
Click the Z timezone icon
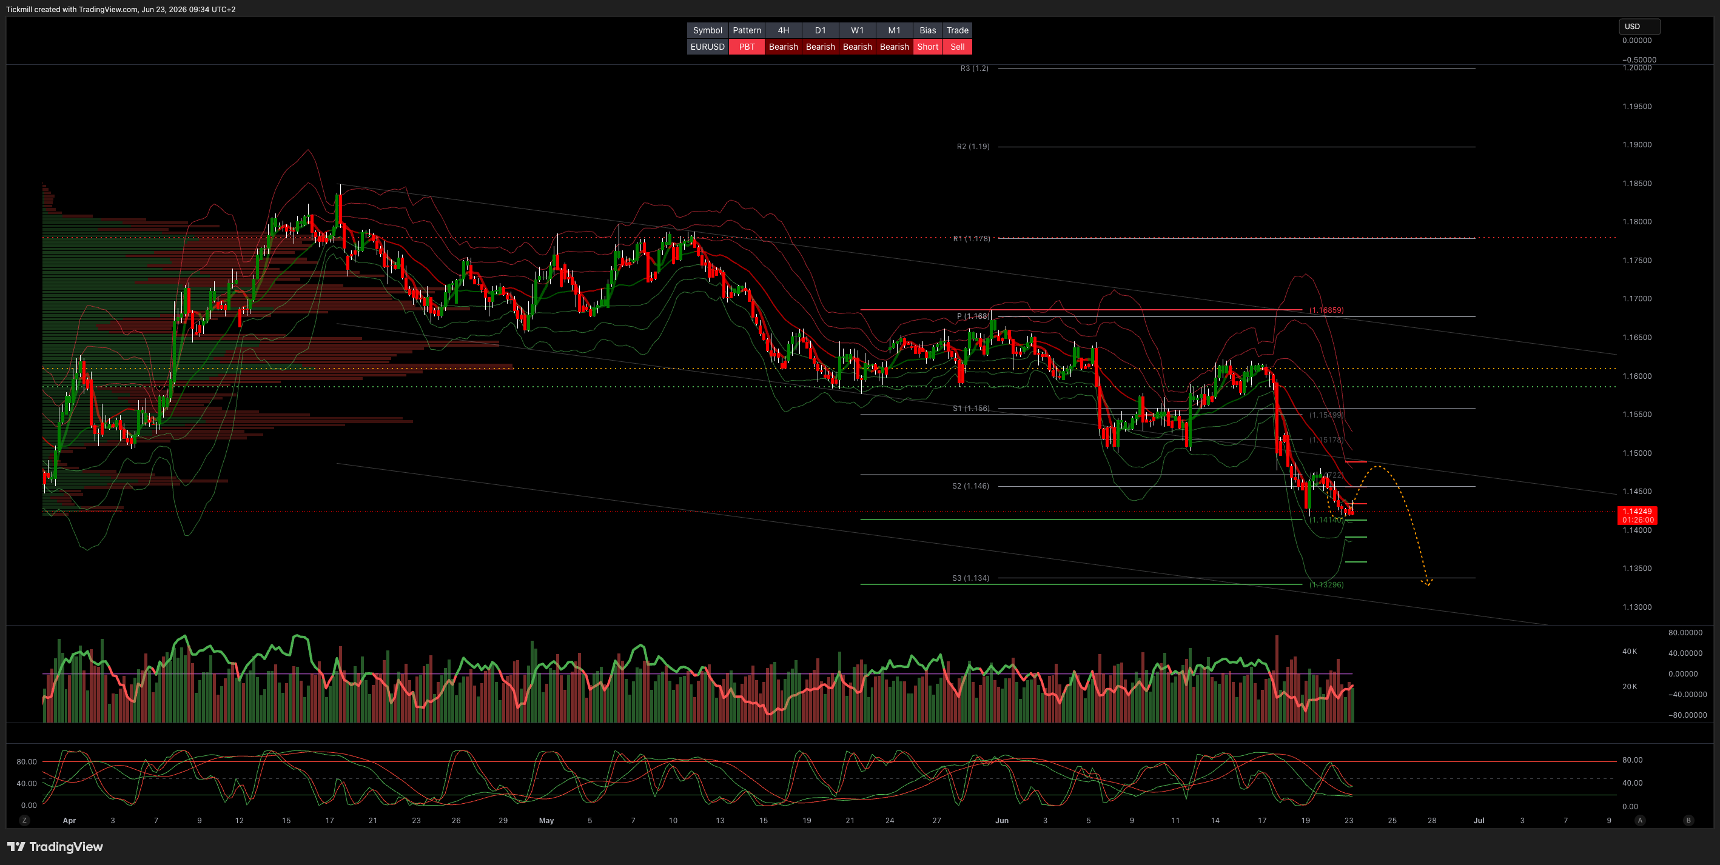click(x=25, y=820)
